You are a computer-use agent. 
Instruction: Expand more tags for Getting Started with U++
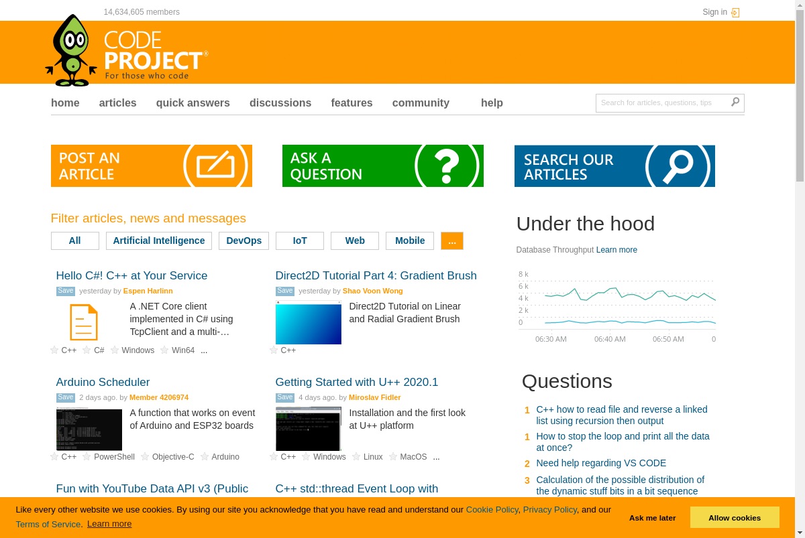point(437,457)
